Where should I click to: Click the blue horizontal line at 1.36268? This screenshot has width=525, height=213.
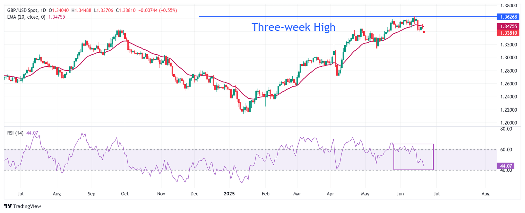click(x=348, y=17)
